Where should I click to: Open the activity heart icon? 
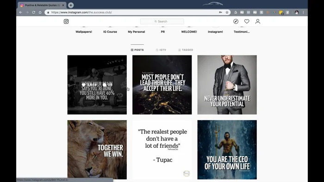(x=247, y=21)
